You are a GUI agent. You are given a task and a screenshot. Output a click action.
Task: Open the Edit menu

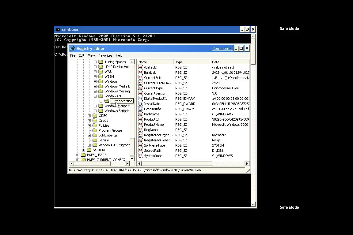point(82,55)
